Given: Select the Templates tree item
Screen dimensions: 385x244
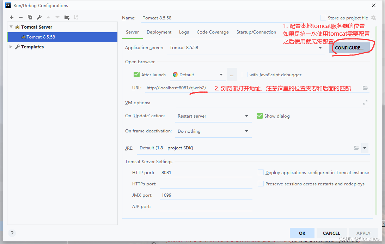Looking at the screenshot, I should pyautogui.click(x=32, y=47).
